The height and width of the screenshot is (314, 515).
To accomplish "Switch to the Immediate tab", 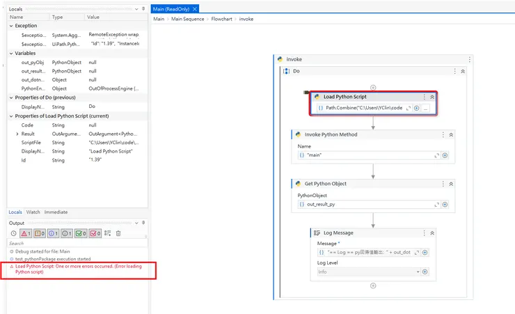I will click(x=56, y=212).
